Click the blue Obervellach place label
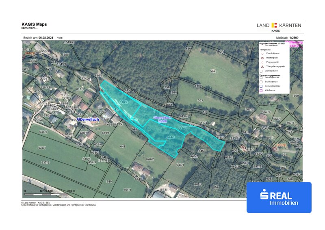Viewport: 325px width, 230px height. pos(89,119)
